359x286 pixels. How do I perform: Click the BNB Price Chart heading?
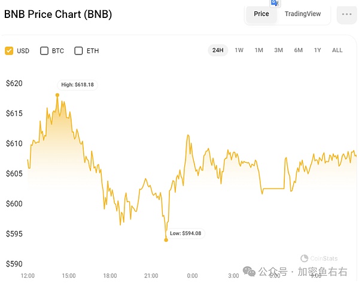[58, 14]
